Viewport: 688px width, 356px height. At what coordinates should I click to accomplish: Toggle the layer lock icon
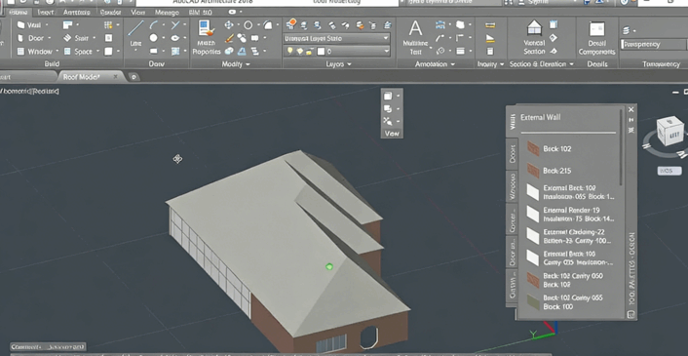tap(309, 52)
